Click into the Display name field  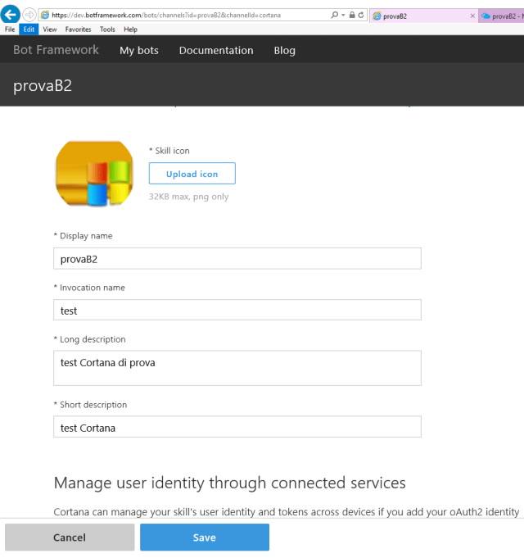(237, 258)
